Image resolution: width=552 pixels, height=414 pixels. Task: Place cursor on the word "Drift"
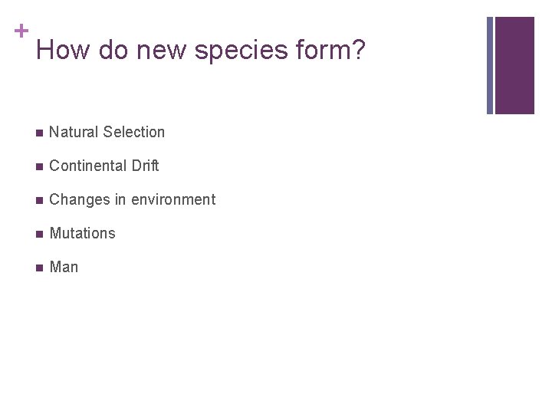144,166
